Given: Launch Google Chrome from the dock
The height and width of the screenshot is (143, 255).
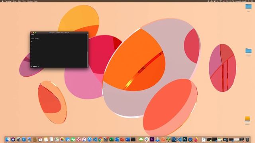Looking at the screenshot, I should click(x=100, y=139).
